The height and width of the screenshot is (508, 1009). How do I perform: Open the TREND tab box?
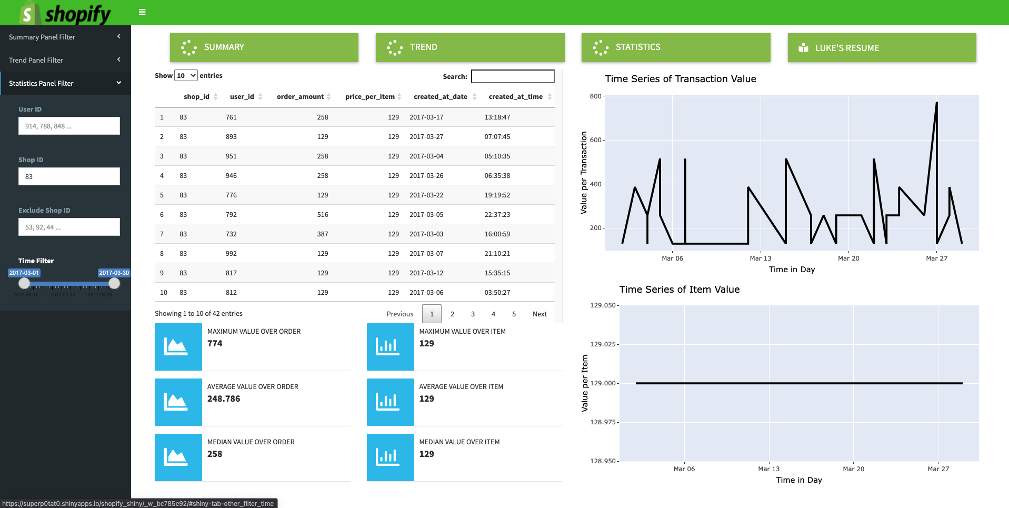coord(470,48)
